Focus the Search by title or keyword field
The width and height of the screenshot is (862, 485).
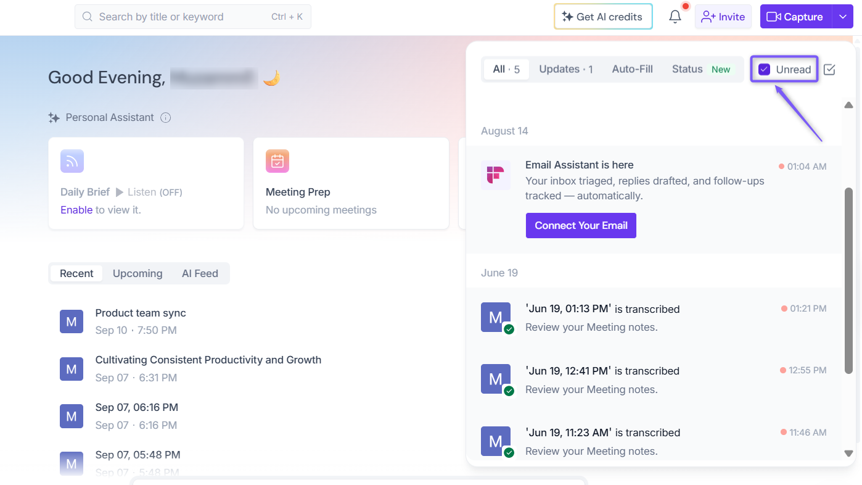[x=193, y=17]
